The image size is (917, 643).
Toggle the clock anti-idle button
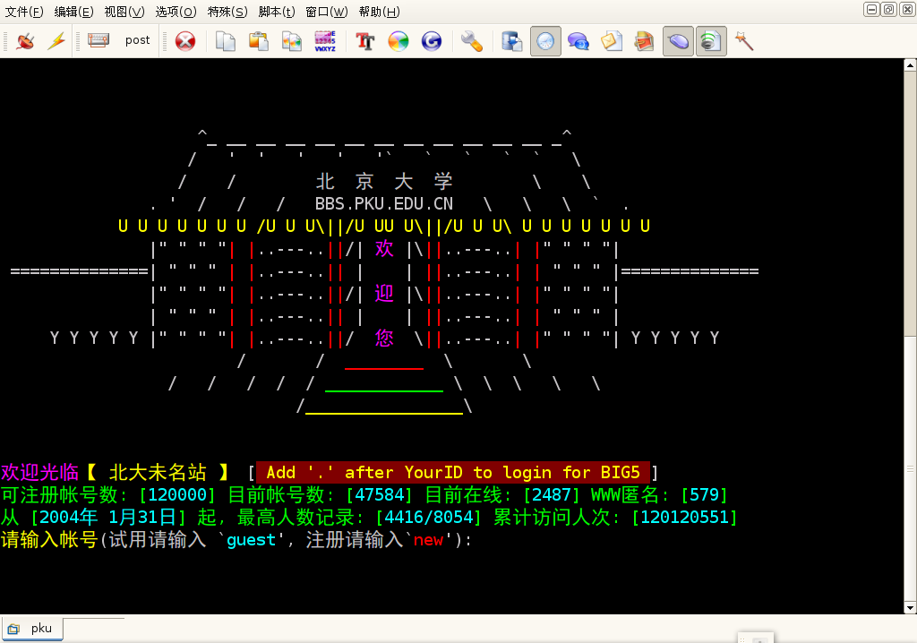545,41
